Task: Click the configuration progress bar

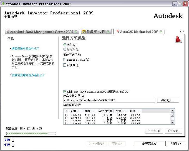Action: click(31, 133)
